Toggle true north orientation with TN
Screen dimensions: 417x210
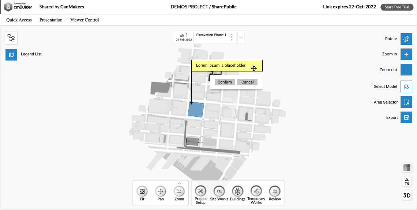406,181
